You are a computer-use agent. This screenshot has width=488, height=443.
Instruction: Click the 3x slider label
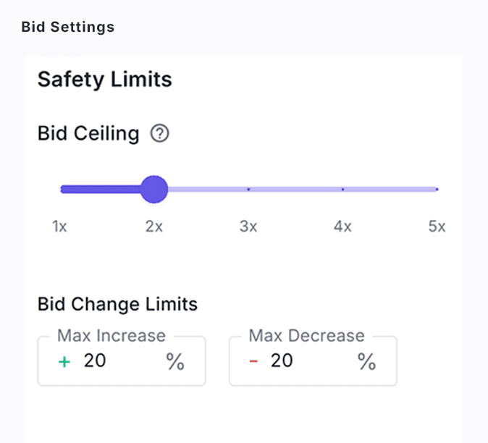(x=248, y=227)
